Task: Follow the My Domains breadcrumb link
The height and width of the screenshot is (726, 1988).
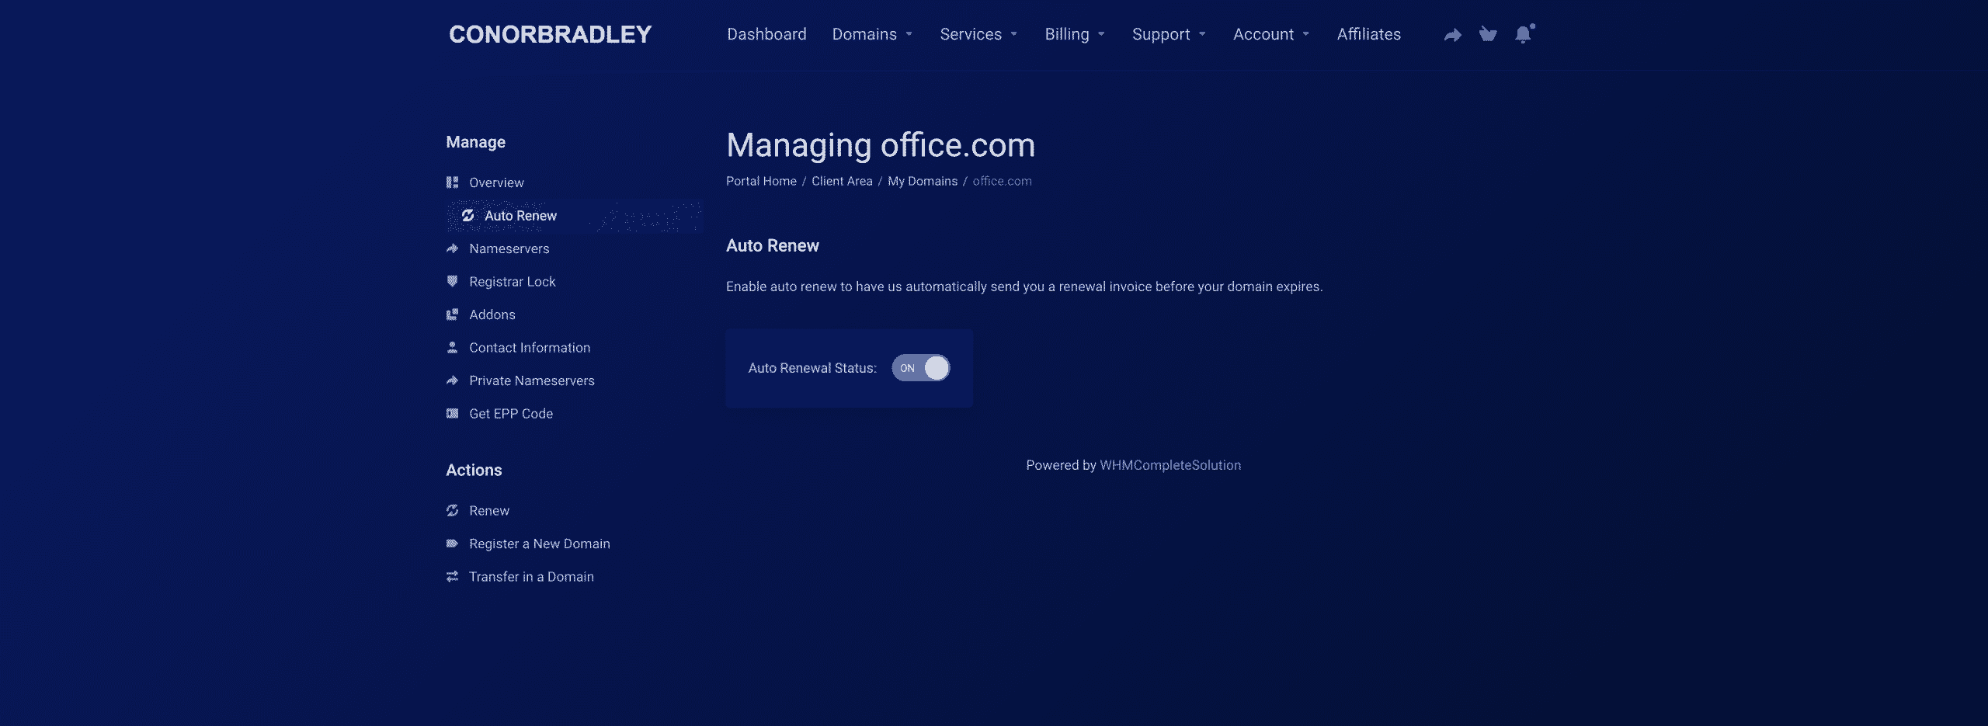Action: tap(923, 181)
